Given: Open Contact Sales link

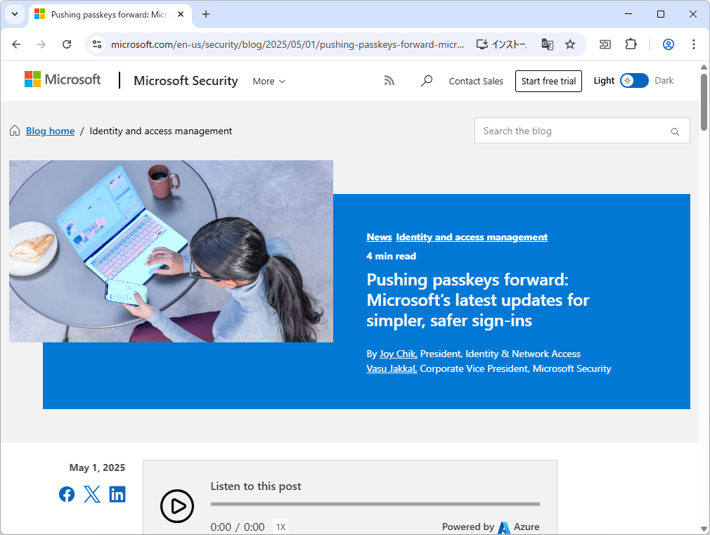Looking at the screenshot, I should click(x=476, y=81).
